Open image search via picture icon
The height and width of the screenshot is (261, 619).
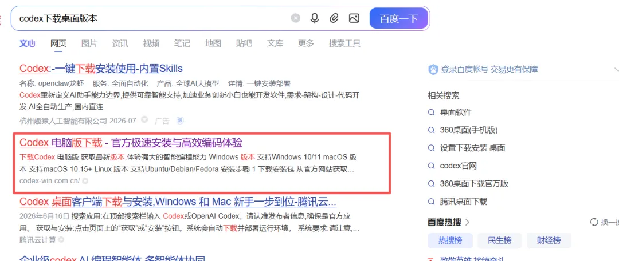[x=354, y=18]
